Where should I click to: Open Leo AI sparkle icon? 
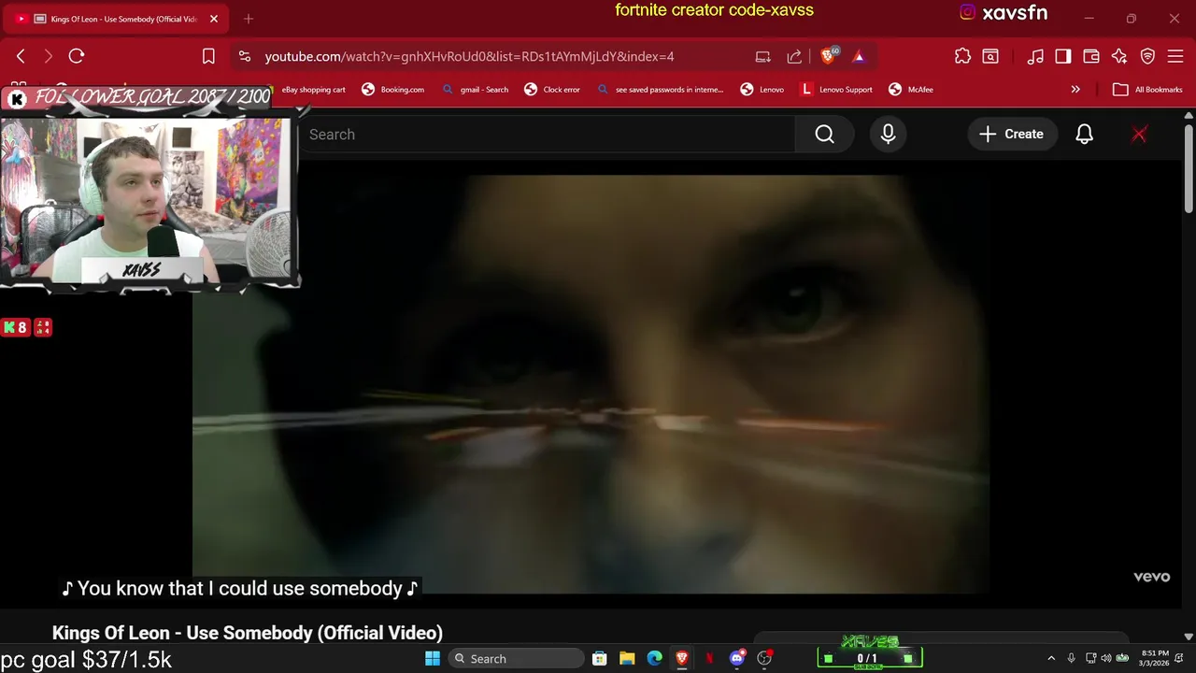tap(1119, 56)
